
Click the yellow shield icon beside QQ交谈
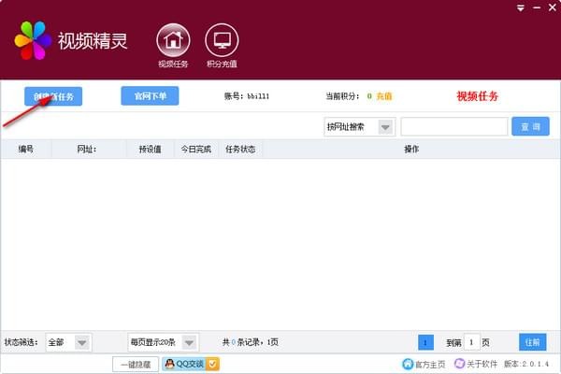(212, 365)
